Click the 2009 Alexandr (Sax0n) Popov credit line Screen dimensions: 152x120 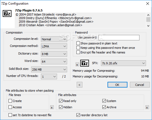pyautogui.click(x=56, y=22)
